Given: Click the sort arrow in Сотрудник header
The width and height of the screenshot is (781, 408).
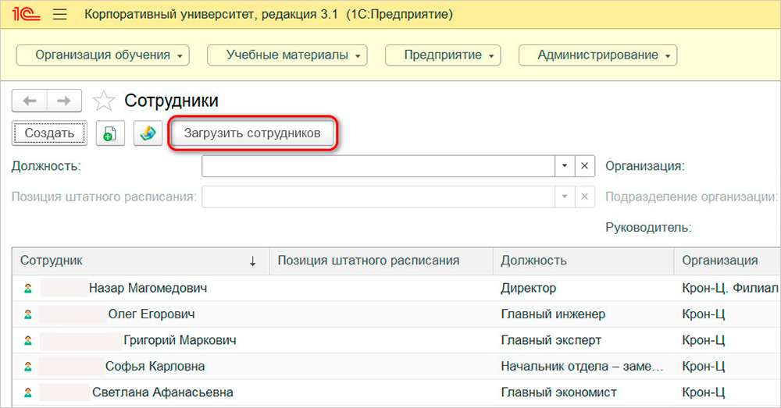Looking at the screenshot, I should tap(252, 261).
